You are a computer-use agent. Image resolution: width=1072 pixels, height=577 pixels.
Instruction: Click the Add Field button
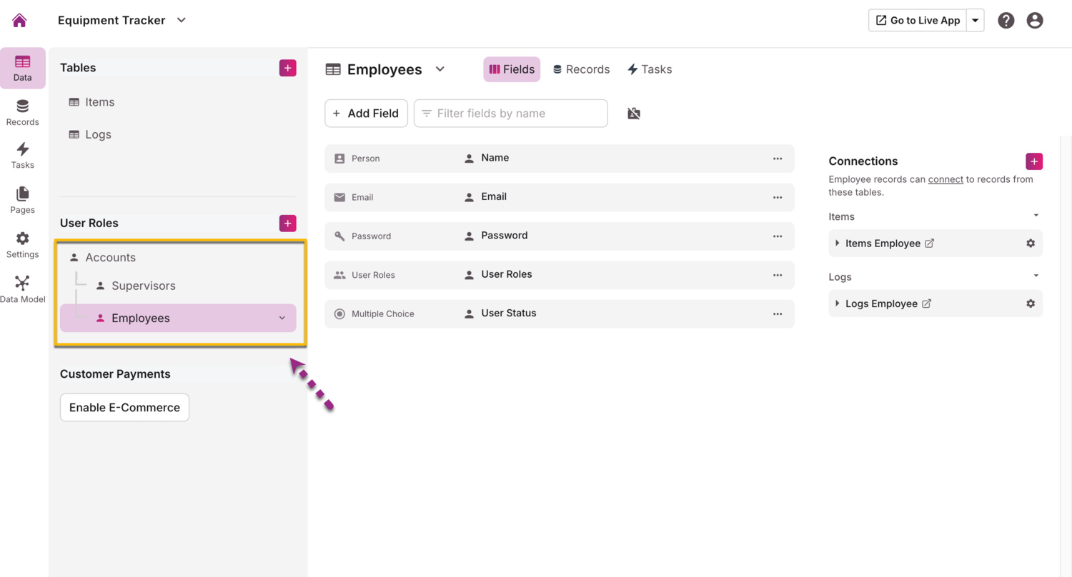point(366,114)
